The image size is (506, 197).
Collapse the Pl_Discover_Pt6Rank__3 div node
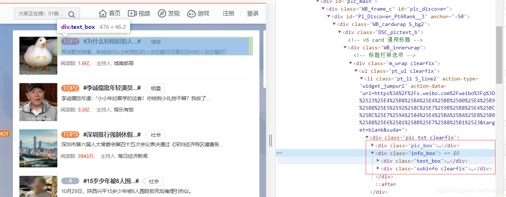click(329, 16)
